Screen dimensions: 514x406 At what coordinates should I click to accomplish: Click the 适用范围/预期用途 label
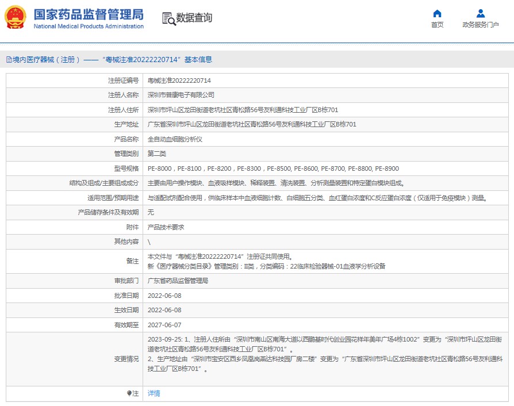113,198
